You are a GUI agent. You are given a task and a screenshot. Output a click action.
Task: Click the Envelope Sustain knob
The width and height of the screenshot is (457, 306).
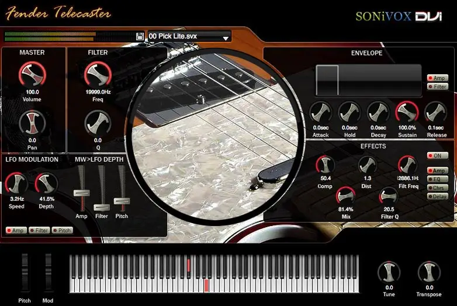pyautogui.click(x=407, y=112)
